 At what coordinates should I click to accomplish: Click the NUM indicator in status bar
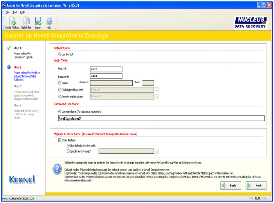(258, 198)
